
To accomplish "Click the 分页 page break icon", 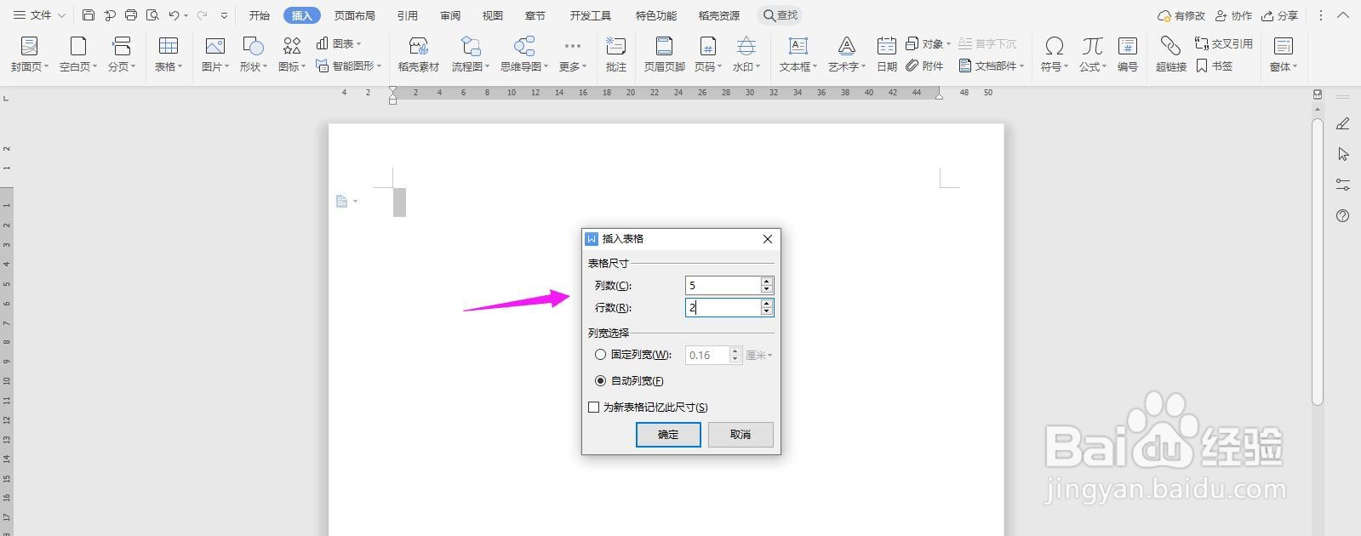I will 122,46.
